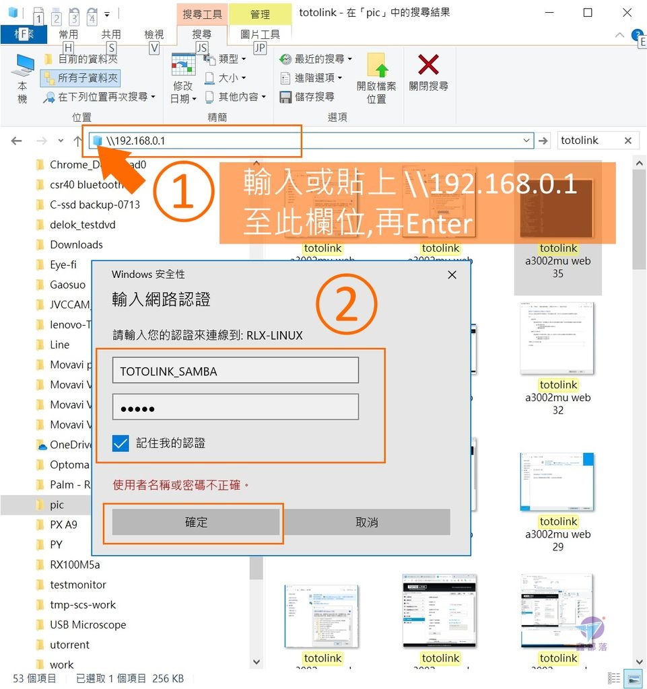
Task: Click file list scrollbar up arrow
Action: pyautogui.click(x=640, y=164)
